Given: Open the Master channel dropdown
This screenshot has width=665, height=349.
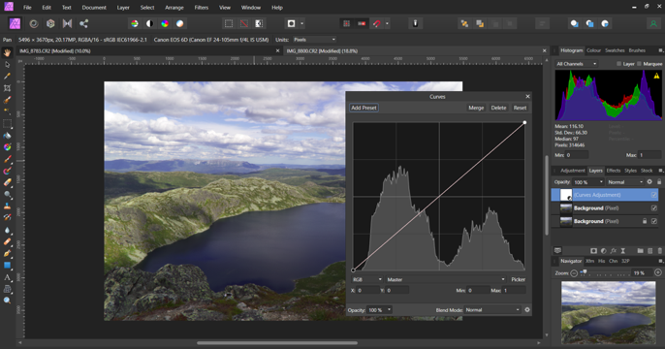Looking at the screenshot, I should 446,279.
